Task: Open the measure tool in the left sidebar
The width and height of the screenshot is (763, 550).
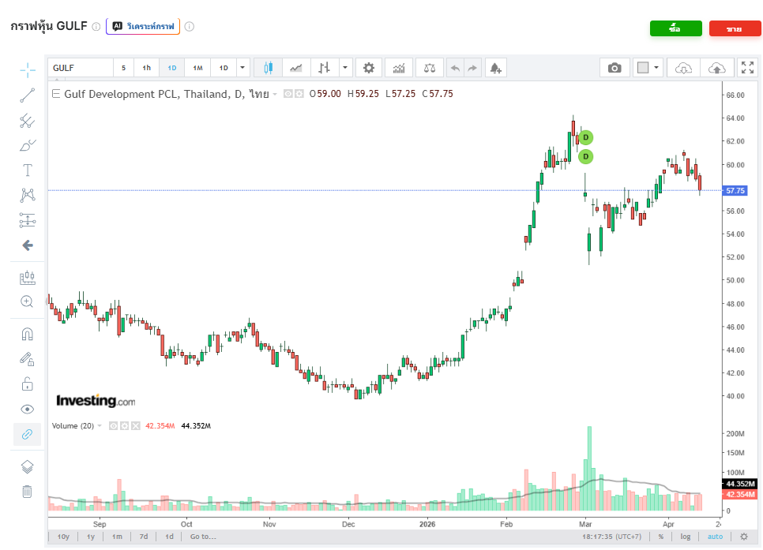Action: coord(28,278)
